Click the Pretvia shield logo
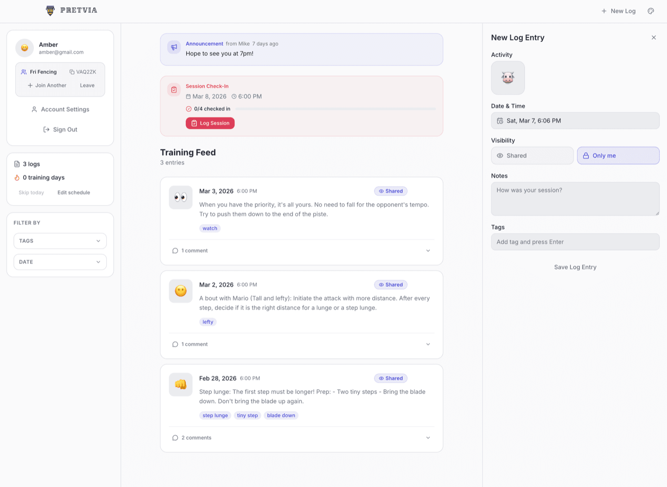The height and width of the screenshot is (487, 667). click(x=50, y=10)
